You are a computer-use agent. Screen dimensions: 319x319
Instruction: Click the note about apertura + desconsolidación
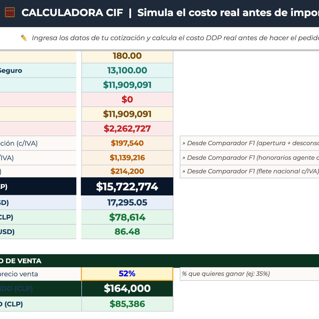click(250, 143)
